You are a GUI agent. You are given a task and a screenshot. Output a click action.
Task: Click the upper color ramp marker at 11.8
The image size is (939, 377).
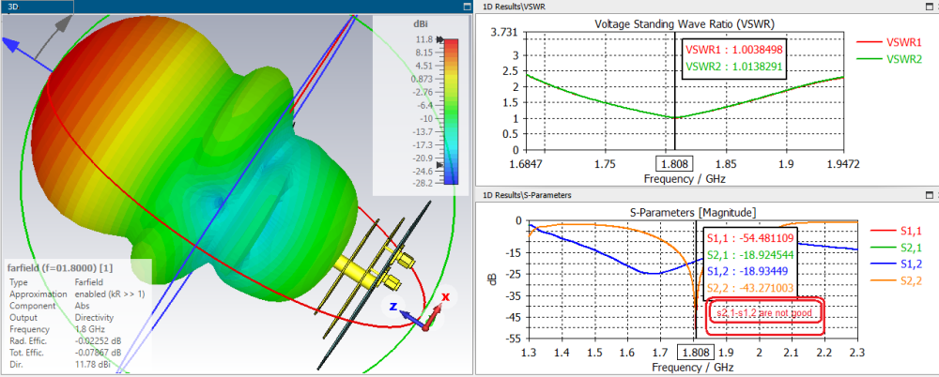pos(443,40)
